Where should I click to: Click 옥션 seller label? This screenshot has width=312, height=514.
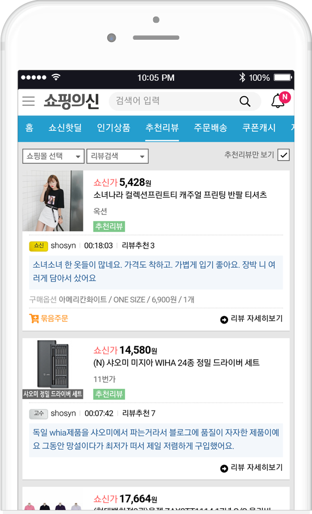pos(100,212)
